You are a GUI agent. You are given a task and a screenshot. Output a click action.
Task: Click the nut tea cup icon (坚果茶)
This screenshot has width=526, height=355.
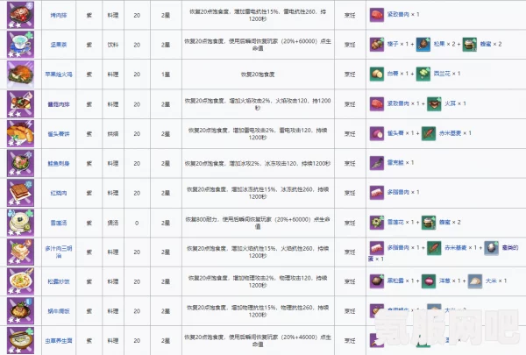click(x=20, y=45)
